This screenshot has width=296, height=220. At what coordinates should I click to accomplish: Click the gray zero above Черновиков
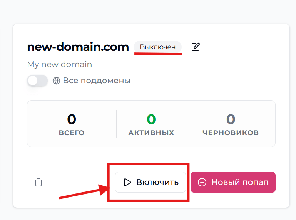[x=231, y=119]
